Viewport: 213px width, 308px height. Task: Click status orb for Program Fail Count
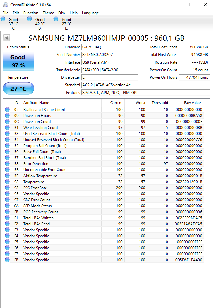(7, 145)
